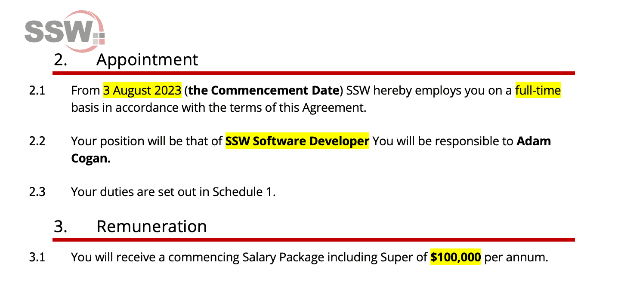This screenshot has height=282, width=618.
Task: Click the red line under Appointment
Action: point(313,73)
